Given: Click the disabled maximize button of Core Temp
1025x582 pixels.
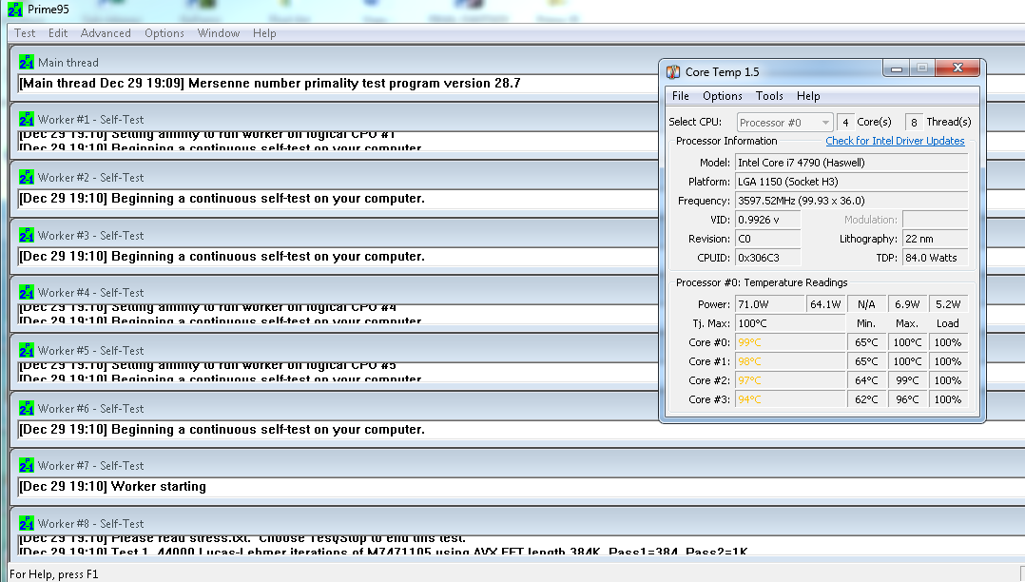Looking at the screenshot, I should [x=922, y=68].
